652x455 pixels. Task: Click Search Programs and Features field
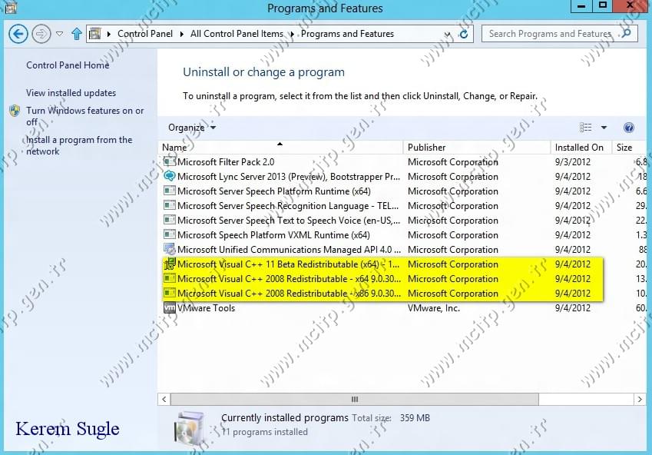tap(559, 34)
